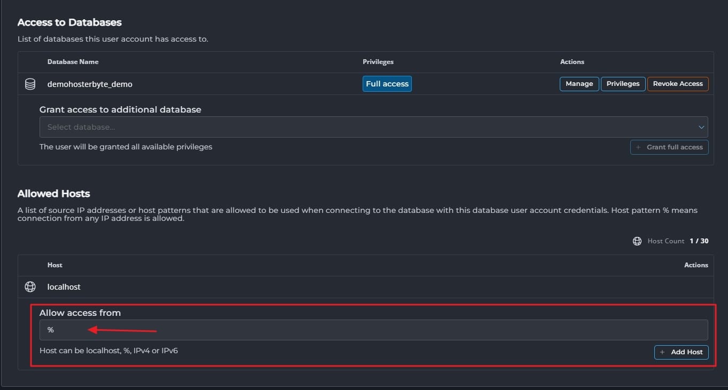This screenshot has width=728, height=390.
Task: Expand the database dropdown chevron arrow
Action: point(701,127)
